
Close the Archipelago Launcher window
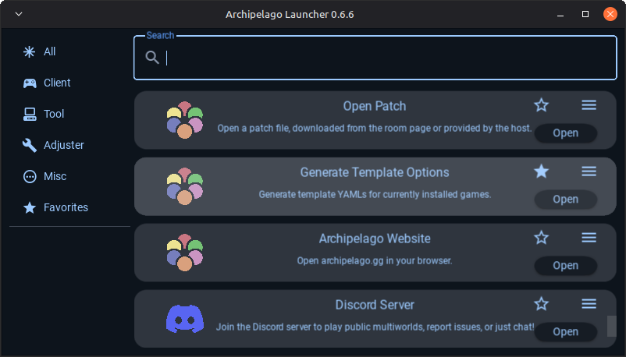click(610, 14)
